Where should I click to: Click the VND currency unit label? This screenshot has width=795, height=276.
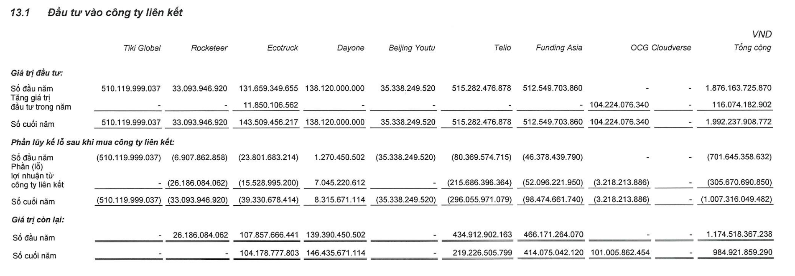click(762, 34)
